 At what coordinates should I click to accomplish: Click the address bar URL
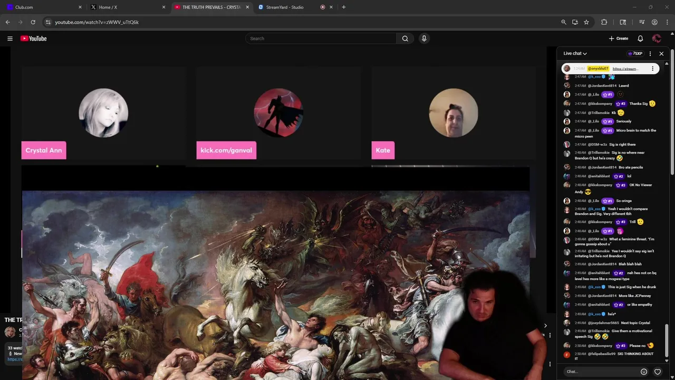[97, 22]
